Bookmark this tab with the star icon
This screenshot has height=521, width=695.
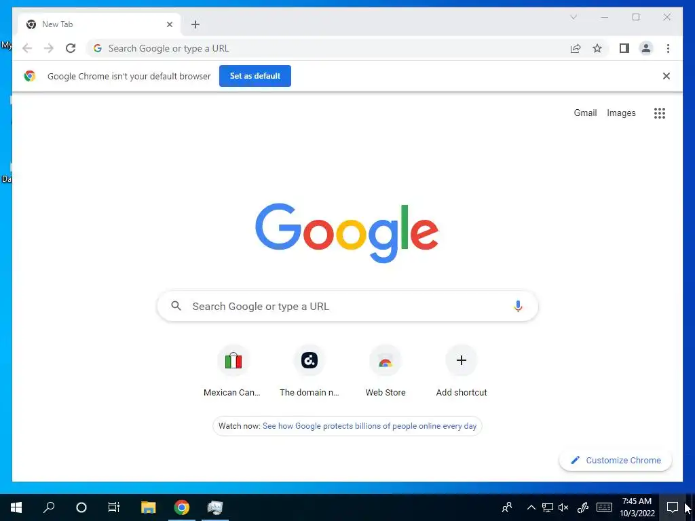click(597, 48)
